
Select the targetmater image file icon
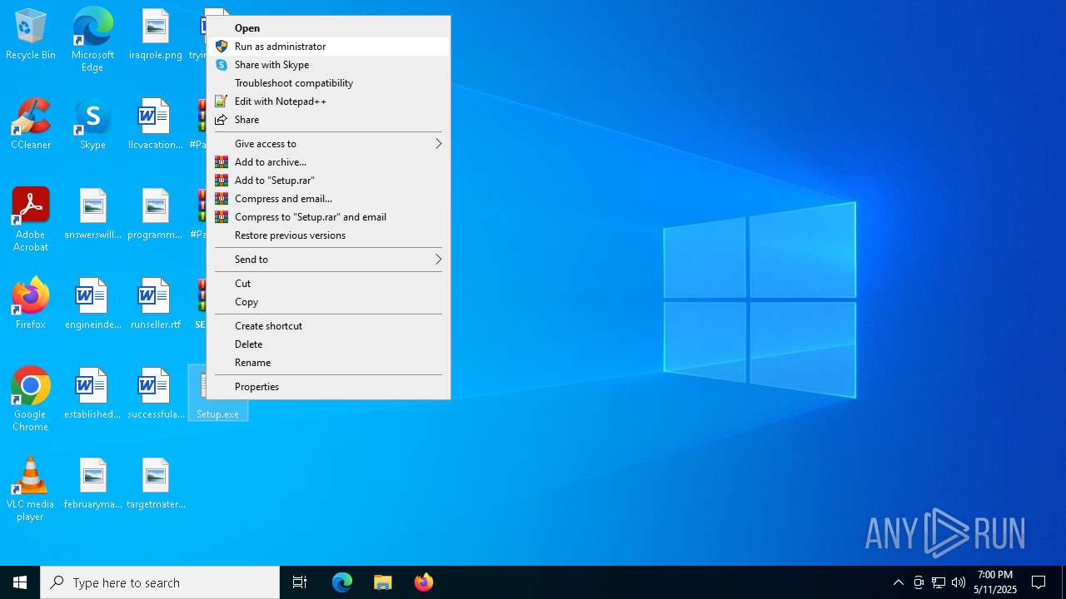click(x=156, y=484)
